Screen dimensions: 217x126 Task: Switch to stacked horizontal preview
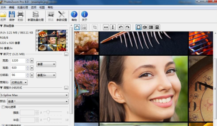click(157, 27)
